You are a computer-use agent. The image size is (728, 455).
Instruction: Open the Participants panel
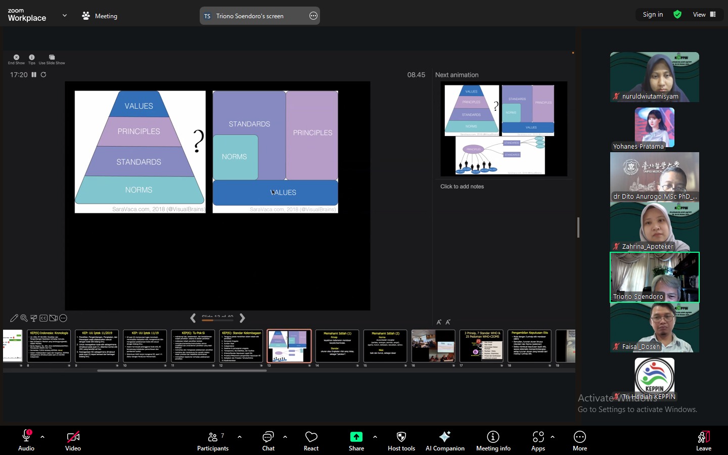[x=213, y=440]
